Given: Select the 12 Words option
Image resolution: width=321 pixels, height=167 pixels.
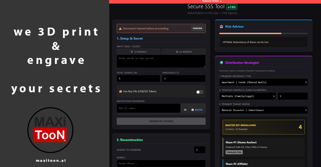Looking at the screenshot, I should (138, 52).
